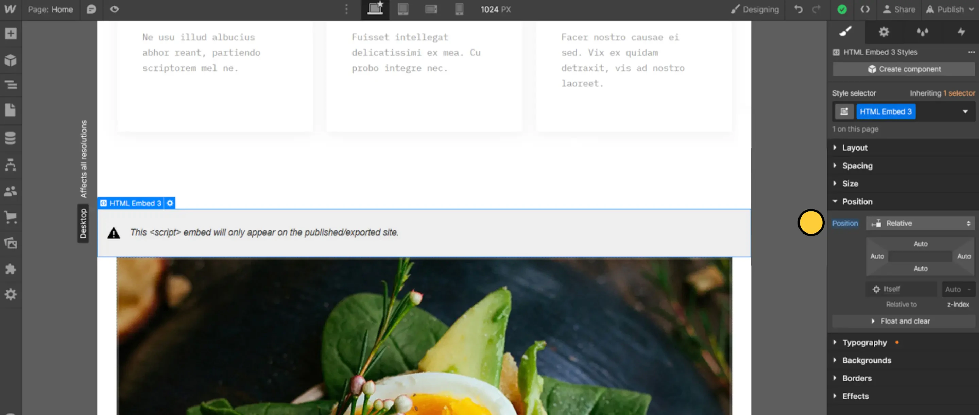The height and width of the screenshot is (415, 979).
Task: Open the Pages panel icon
Action: (x=11, y=110)
